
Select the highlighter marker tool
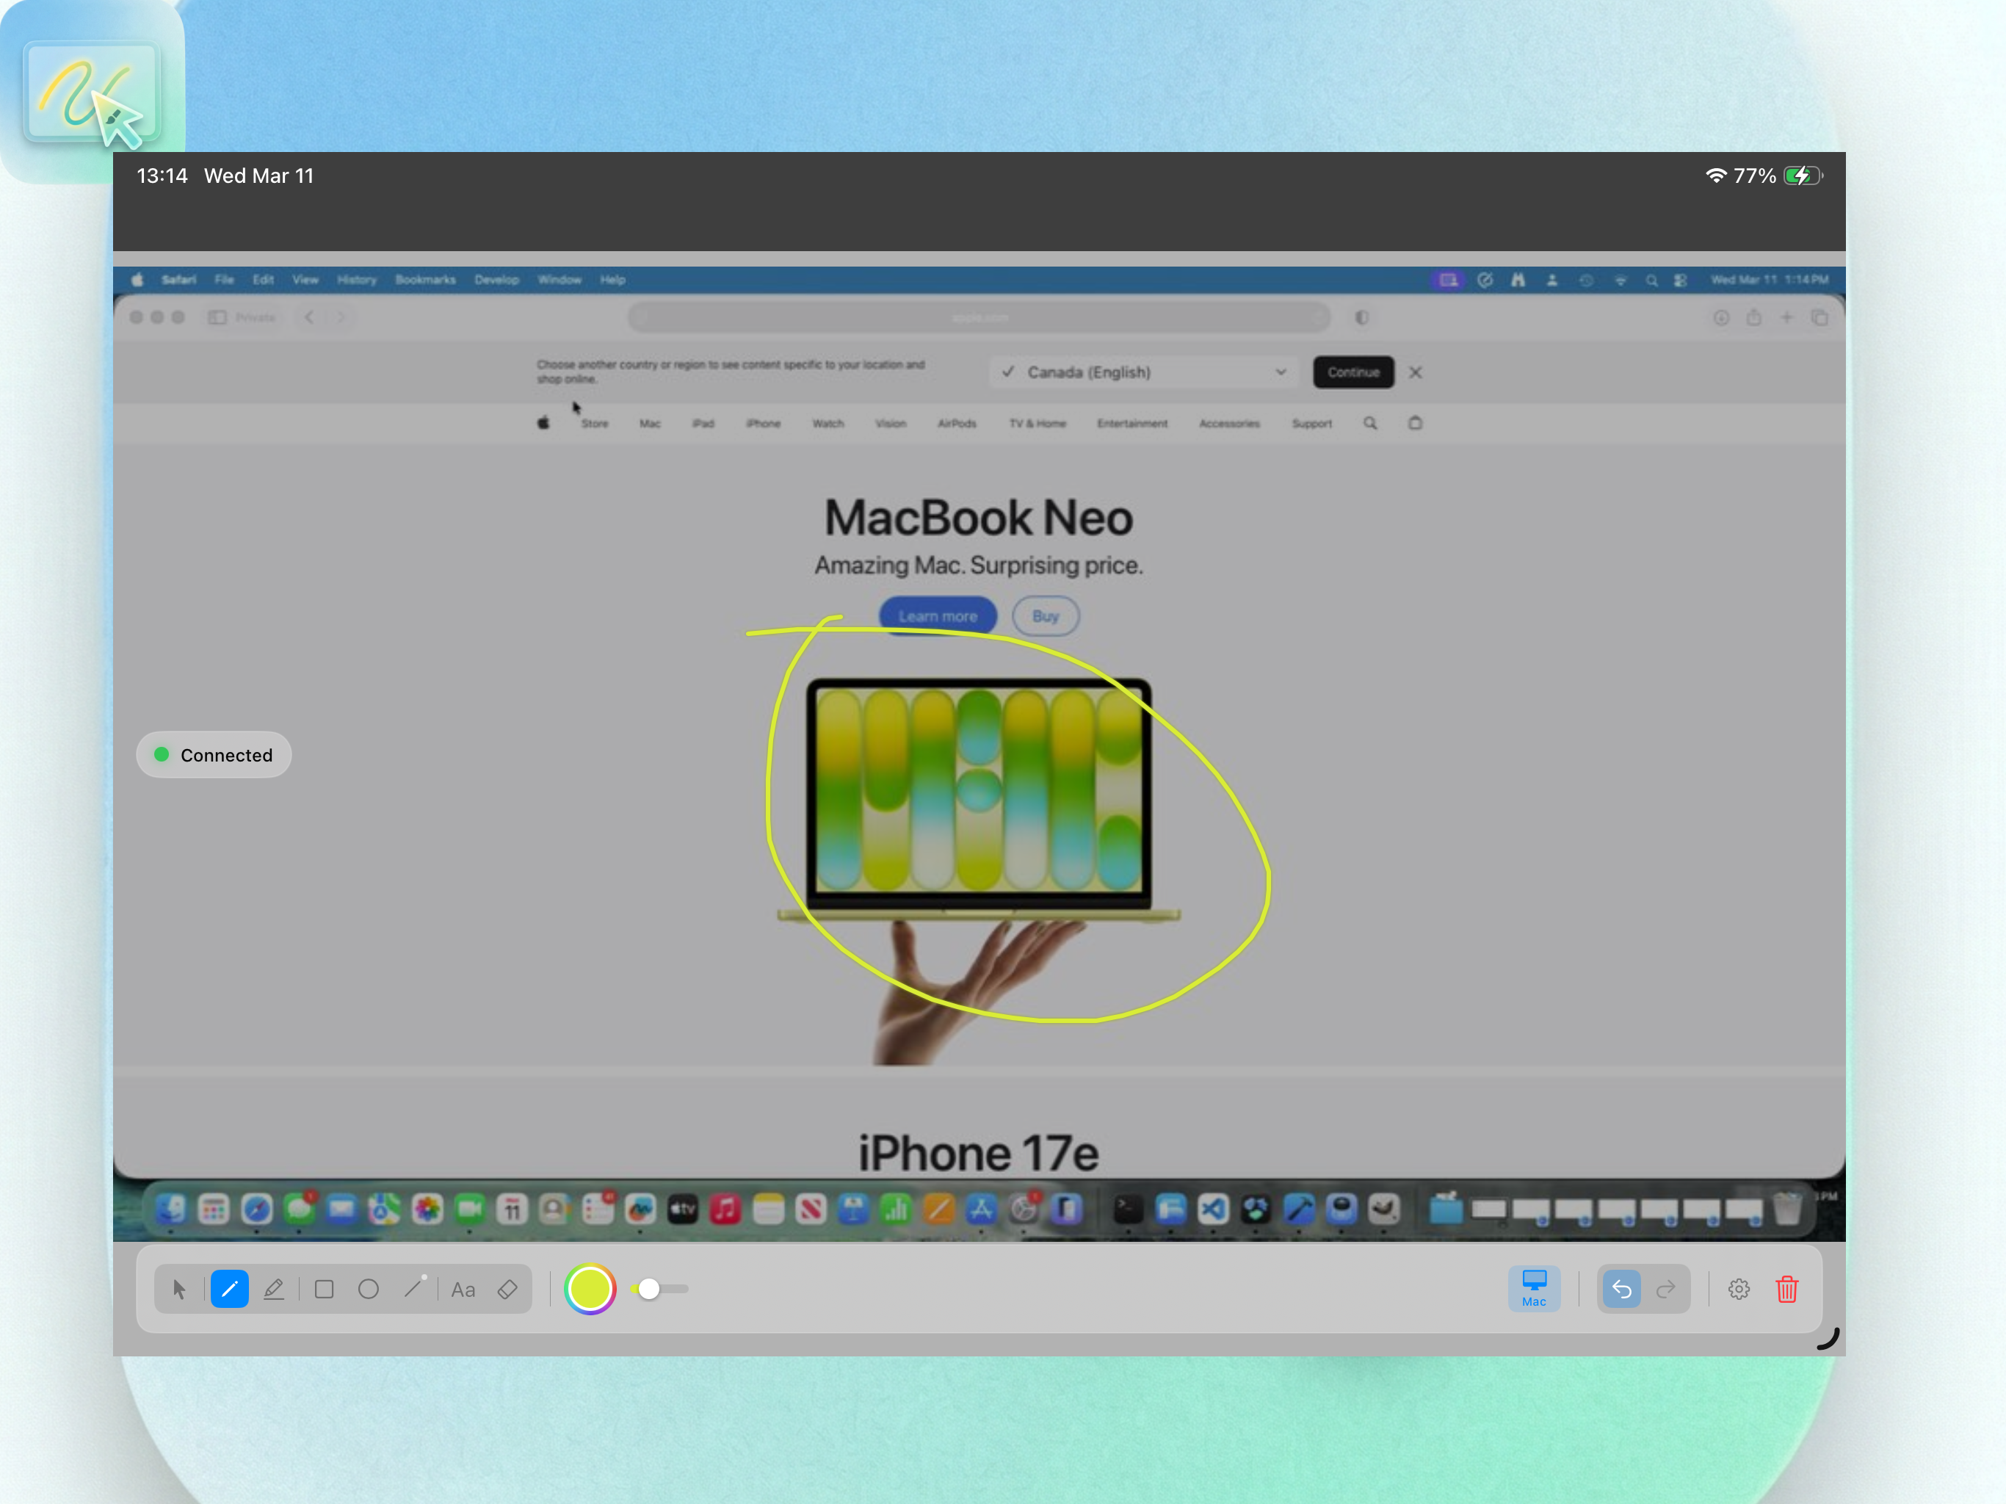(x=274, y=1289)
